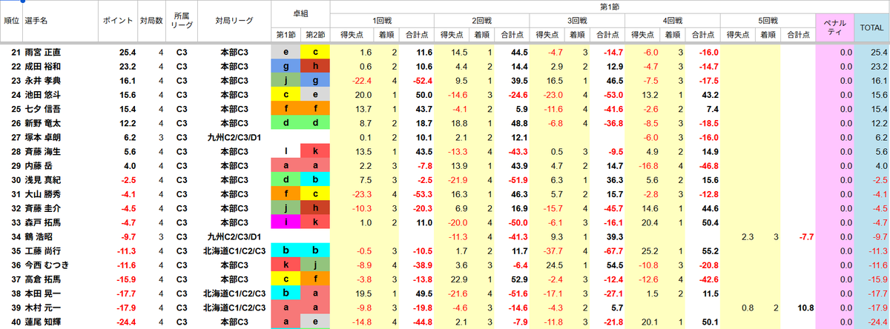Click the 対局数 column header

pos(151,22)
